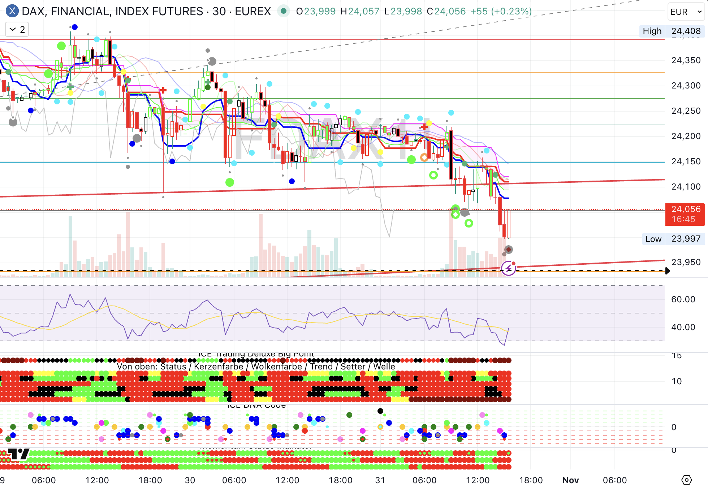Click the red plus marker near the 24,300 level
The height and width of the screenshot is (489, 708).
click(x=163, y=90)
